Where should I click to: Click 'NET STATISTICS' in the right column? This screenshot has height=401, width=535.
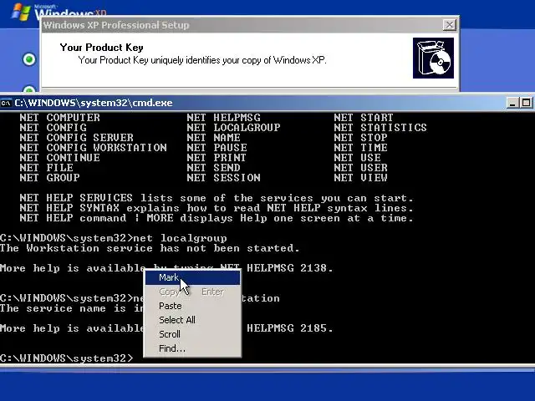tap(380, 128)
